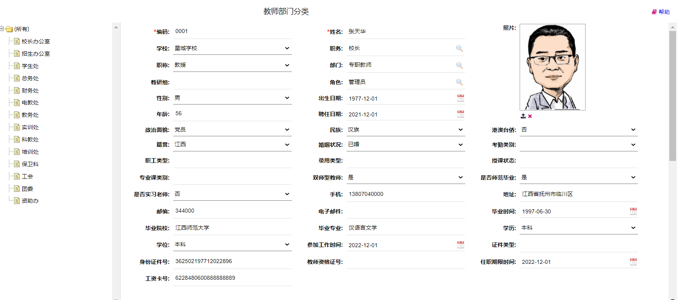
Task: Open the 职称 dropdown showing 教授
Action: tap(232, 65)
